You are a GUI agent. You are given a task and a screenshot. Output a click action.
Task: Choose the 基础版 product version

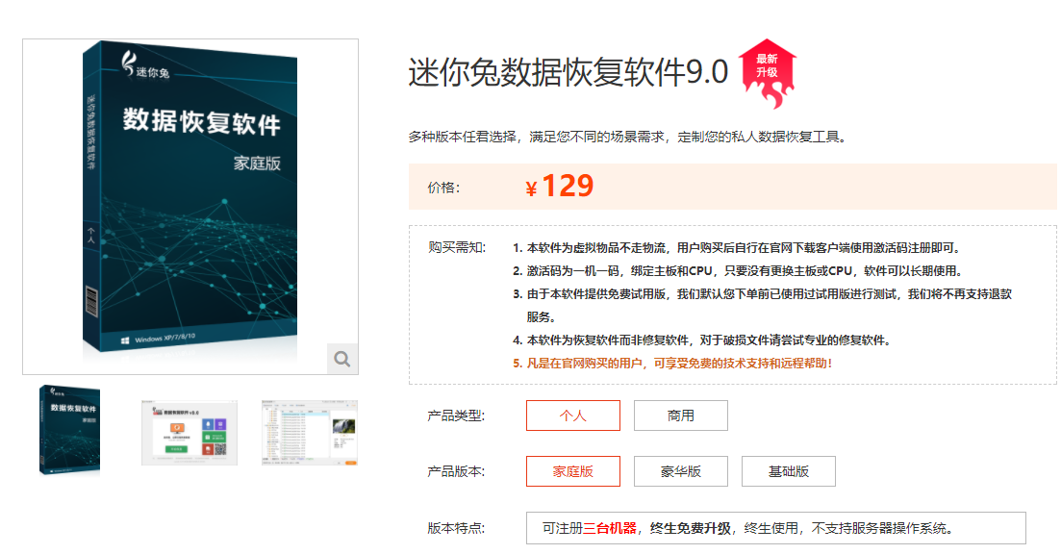[x=789, y=471]
